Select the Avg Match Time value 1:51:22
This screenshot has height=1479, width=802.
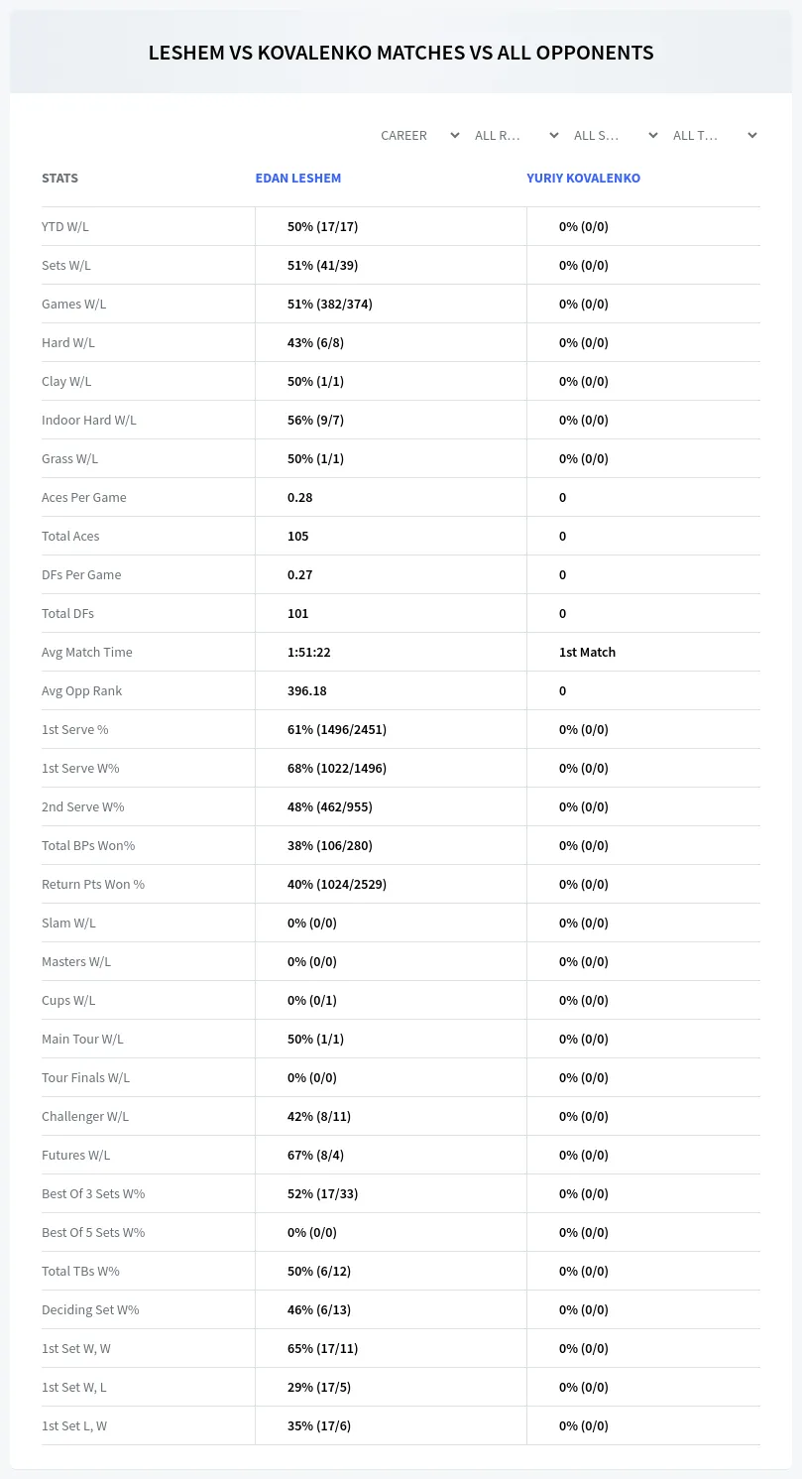(x=309, y=652)
